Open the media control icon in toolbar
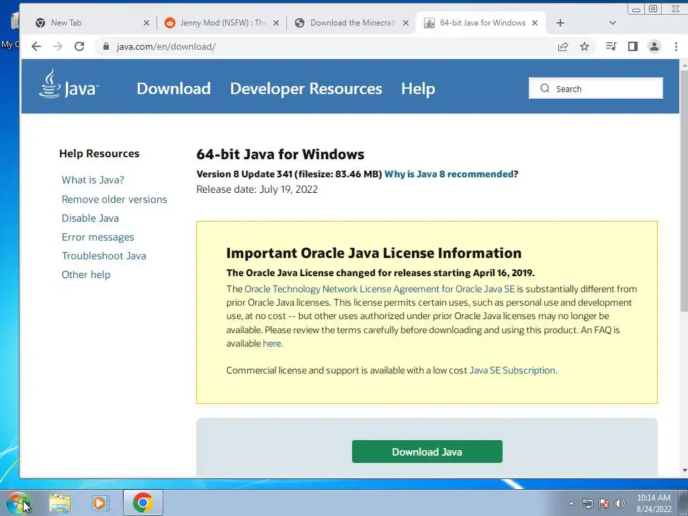Screen dimensions: 688x516 [x=611, y=46]
